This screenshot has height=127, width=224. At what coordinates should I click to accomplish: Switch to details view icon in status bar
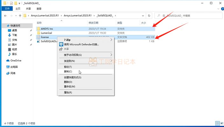tap(218, 123)
